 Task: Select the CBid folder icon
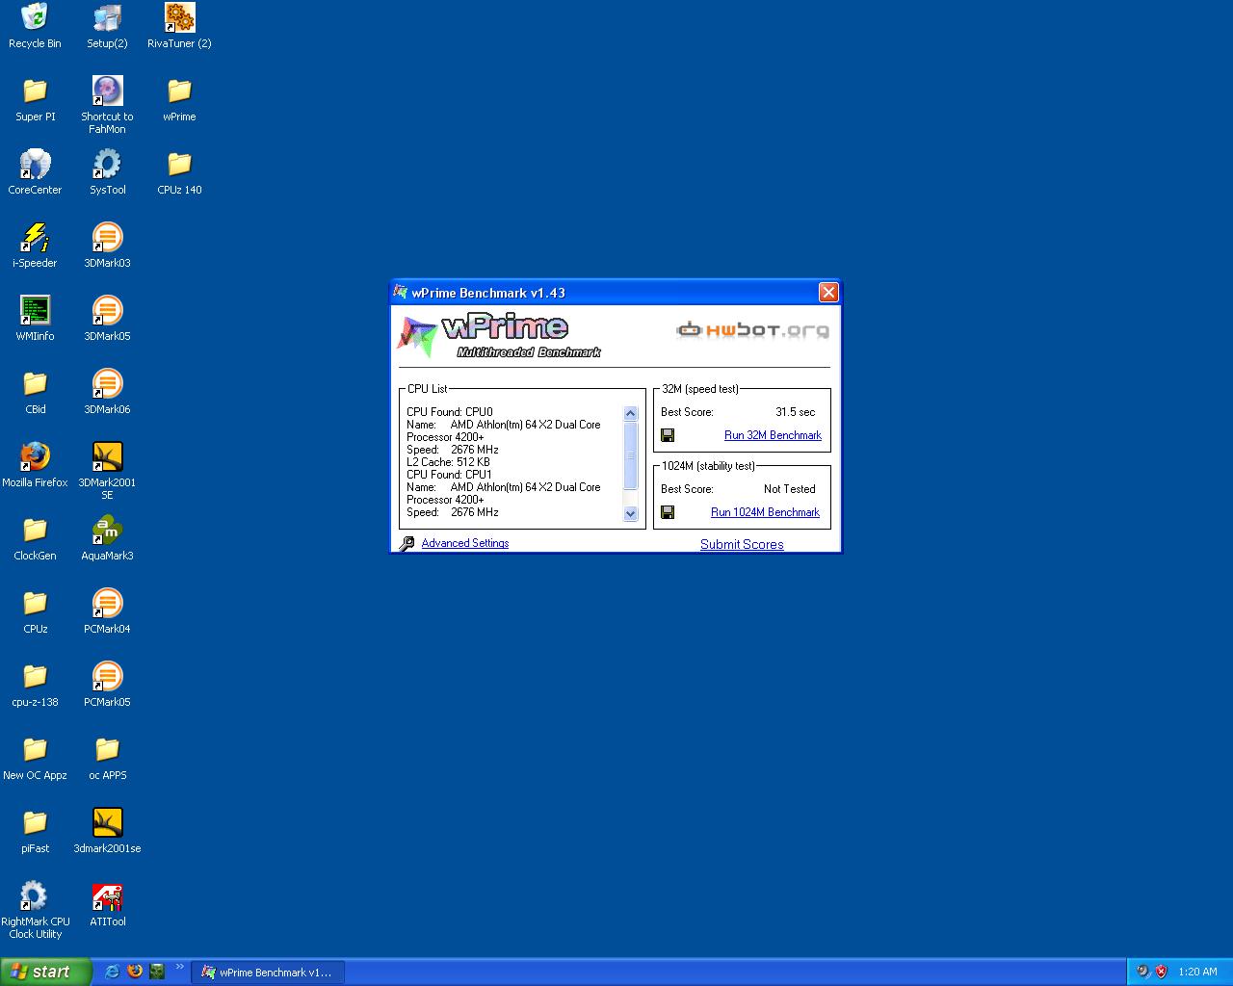pyautogui.click(x=35, y=383)
